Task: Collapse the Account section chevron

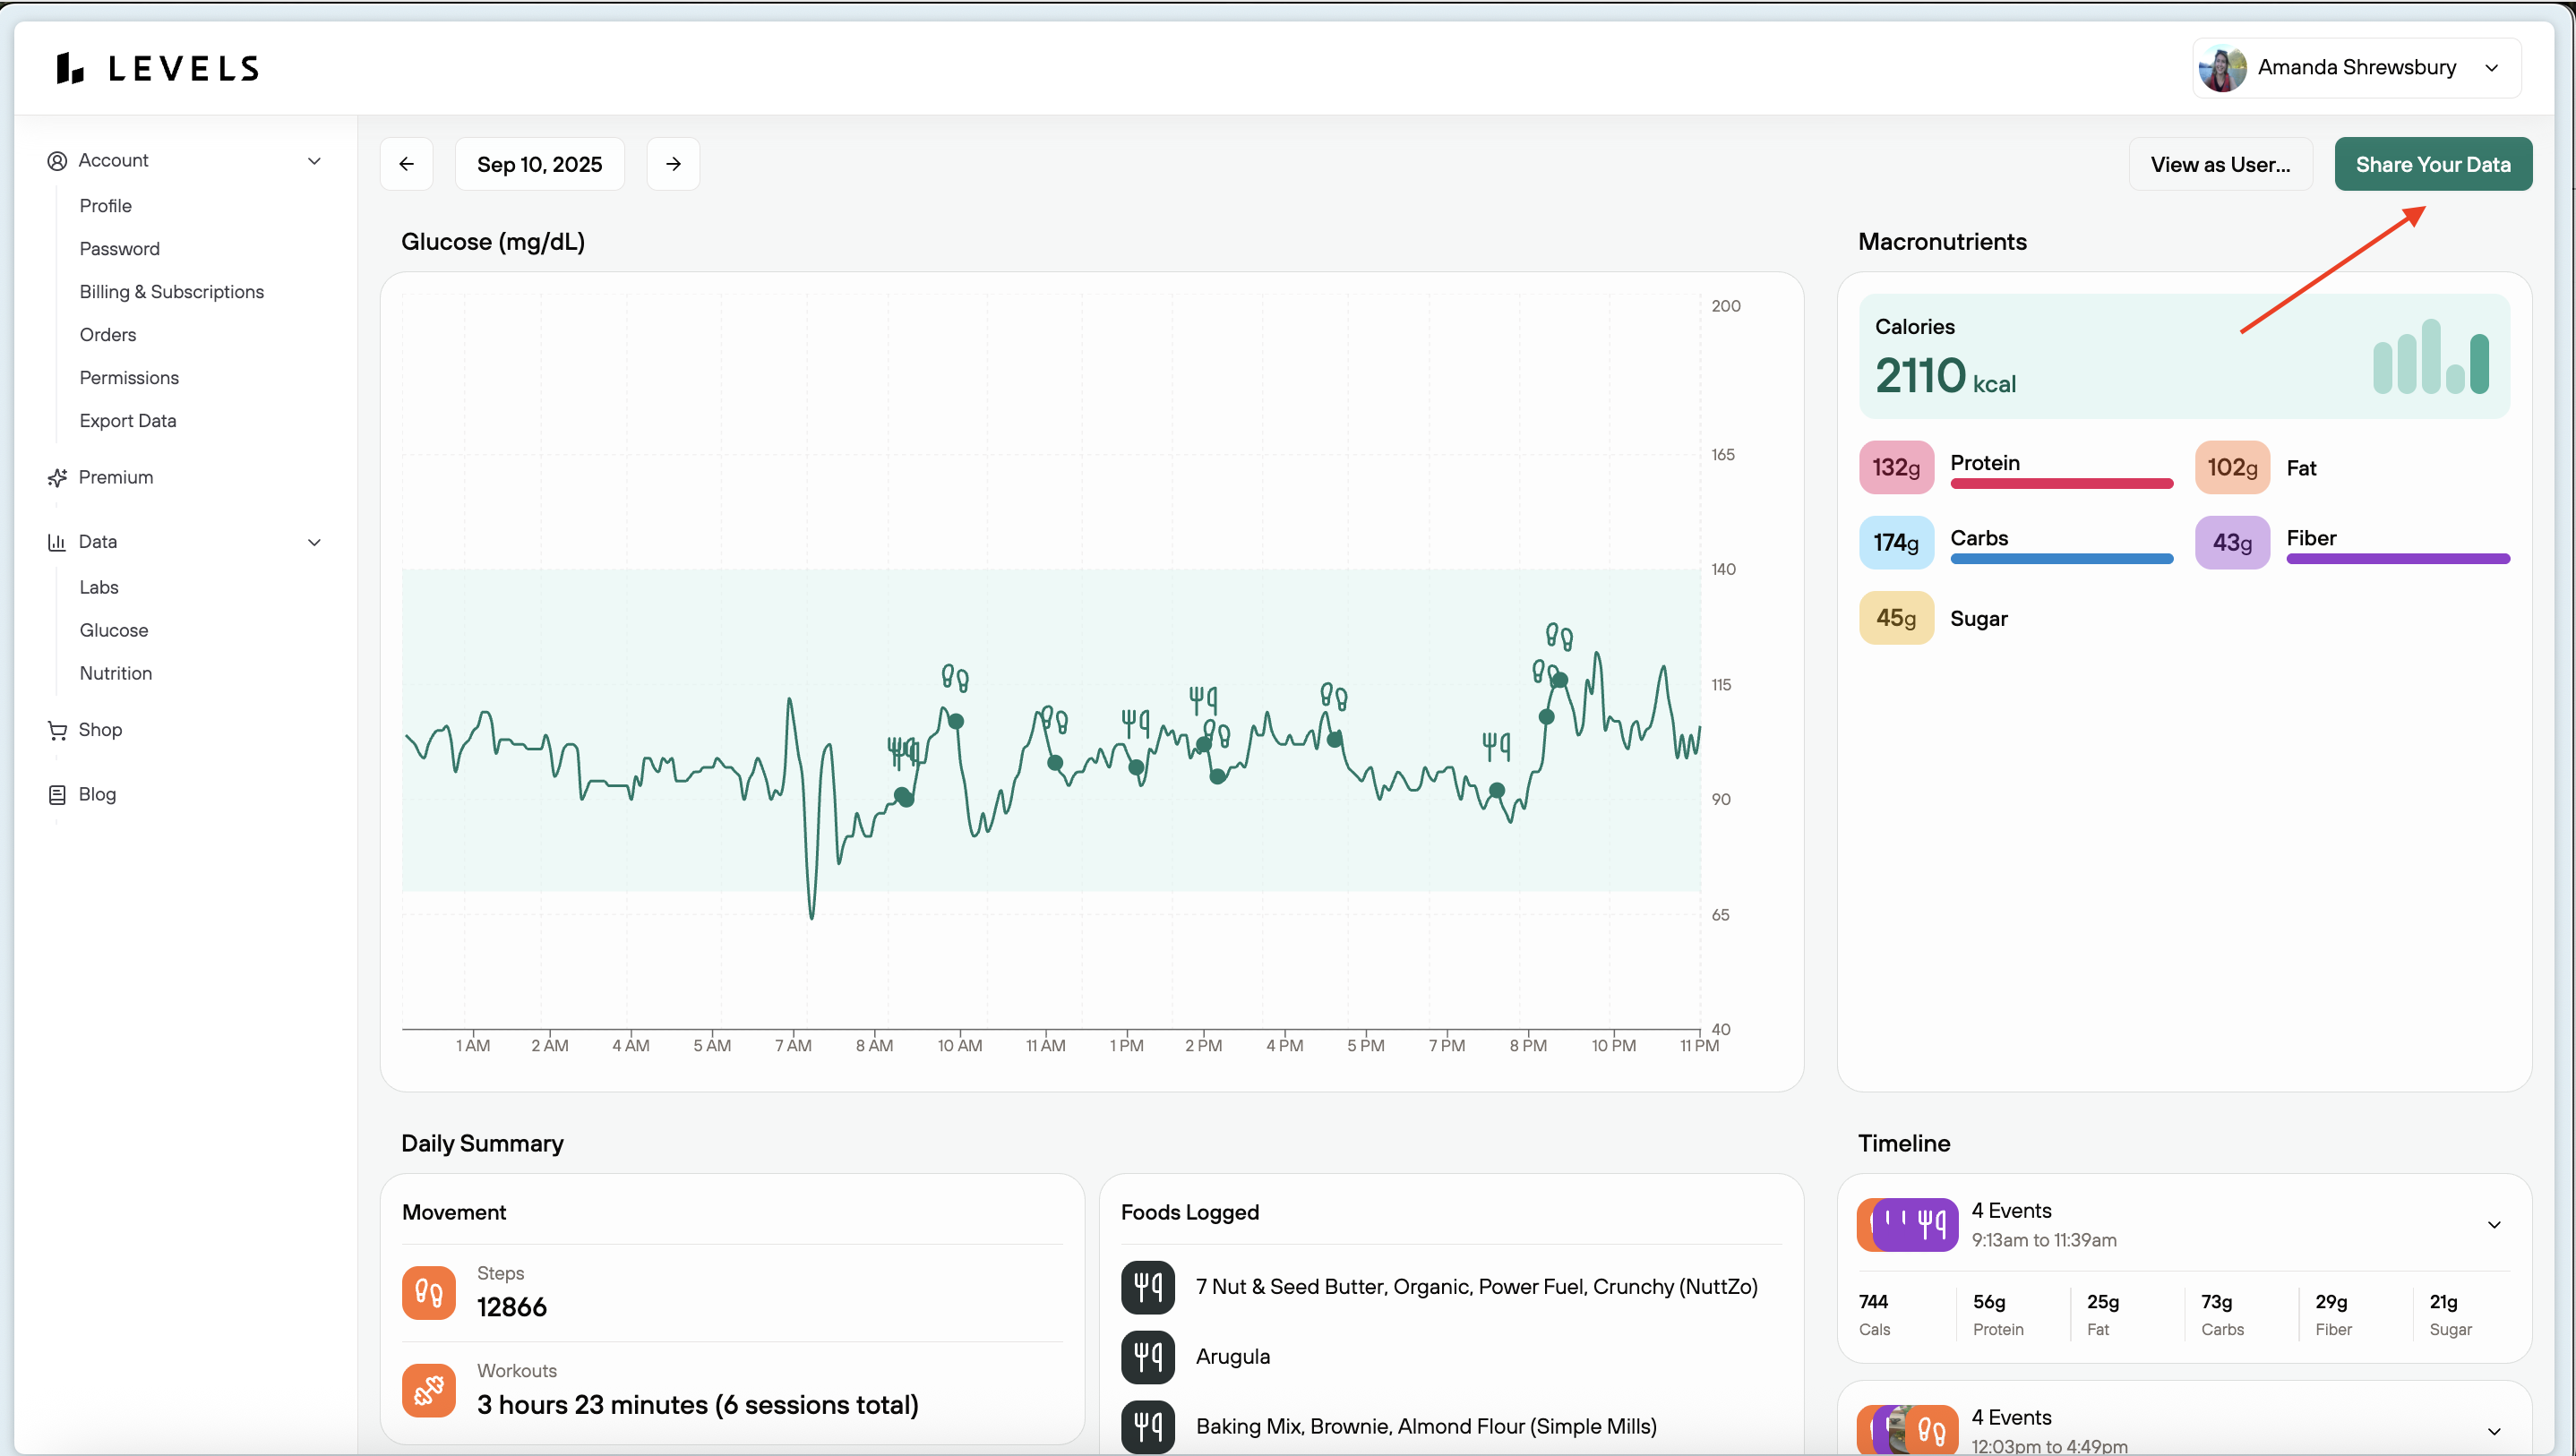Action: tap(314, 161)
